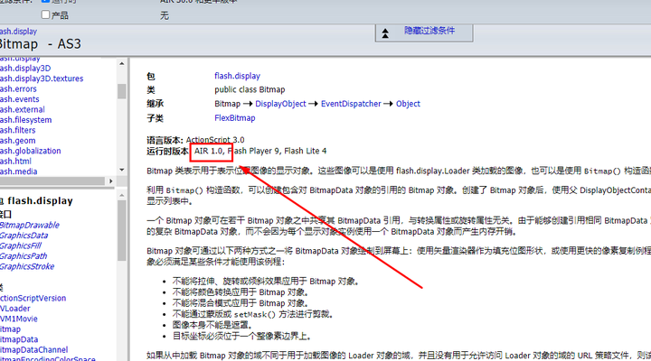651x361 pixels.
Task: Click the flash.display heading in class panel
Action: tap(40, 201)
